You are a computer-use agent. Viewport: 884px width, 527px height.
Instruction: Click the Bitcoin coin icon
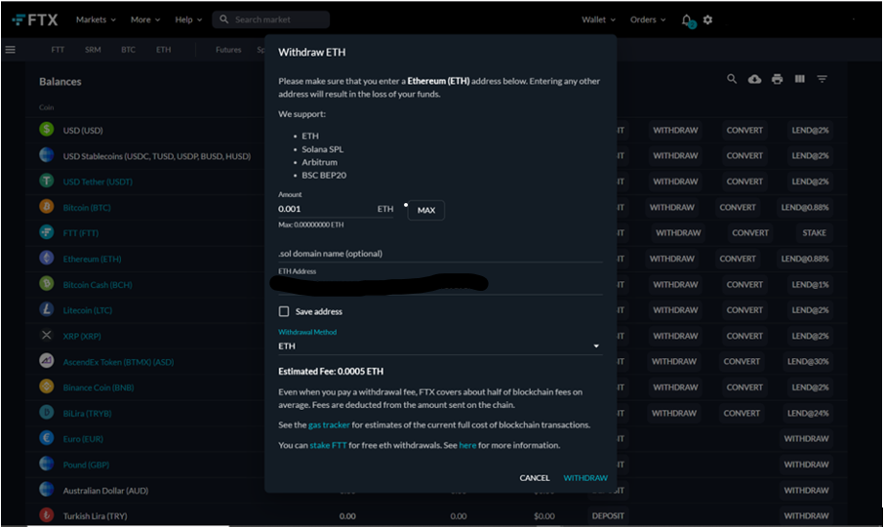pos(47,206)
